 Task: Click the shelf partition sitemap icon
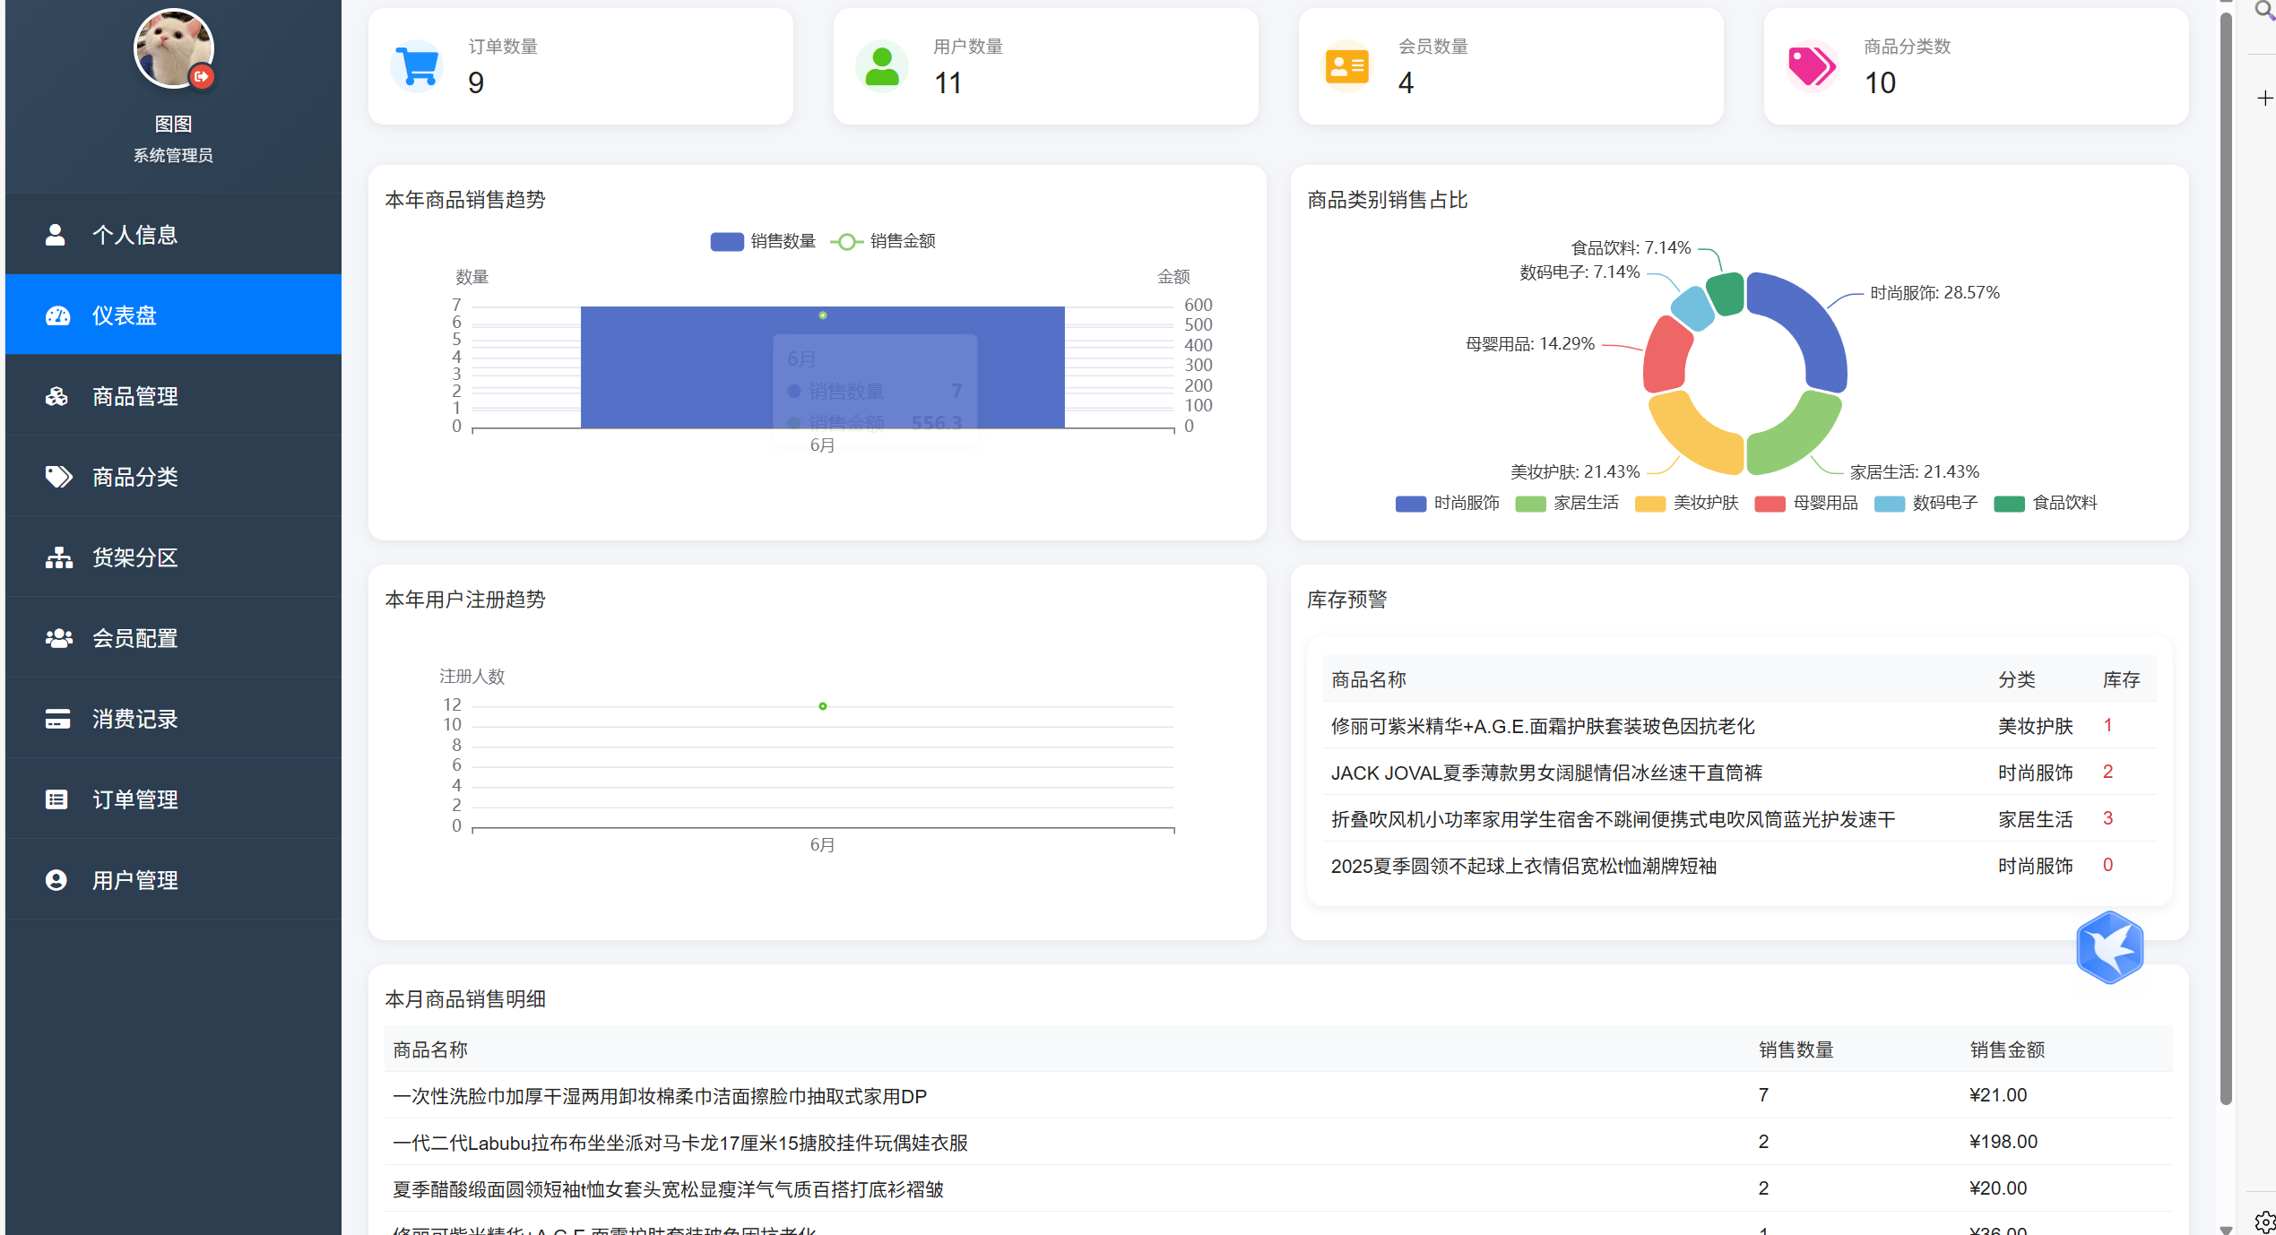coord(58,557)
